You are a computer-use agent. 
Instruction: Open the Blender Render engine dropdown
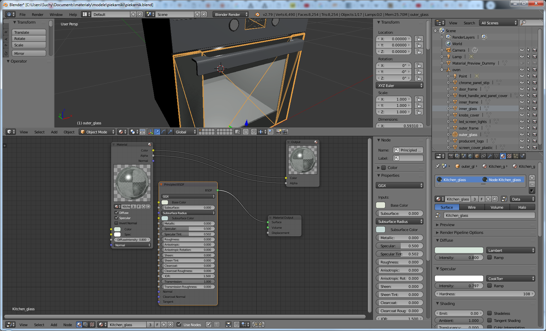point(230,15)
